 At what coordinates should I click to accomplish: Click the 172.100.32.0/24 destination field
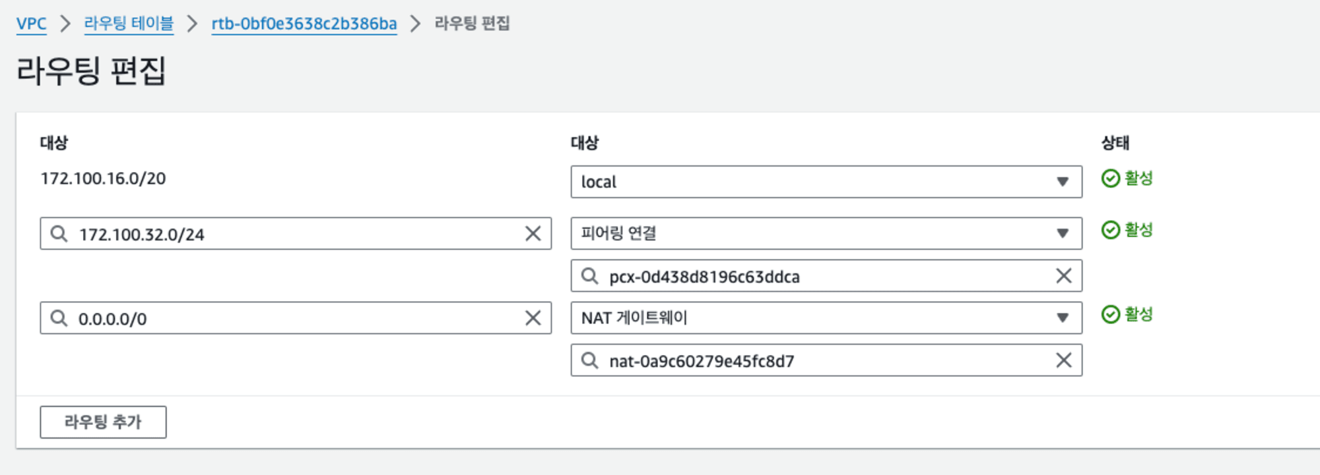(x=296, y=233)
